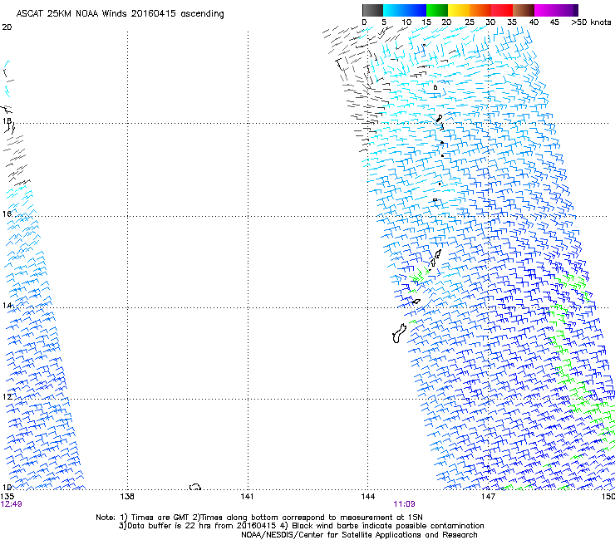This screenshot has height=540, width=615.
Task: Click the "NOAA/NESDIS/Center for Satellite Applications and Research" credit
Action: 359,535
